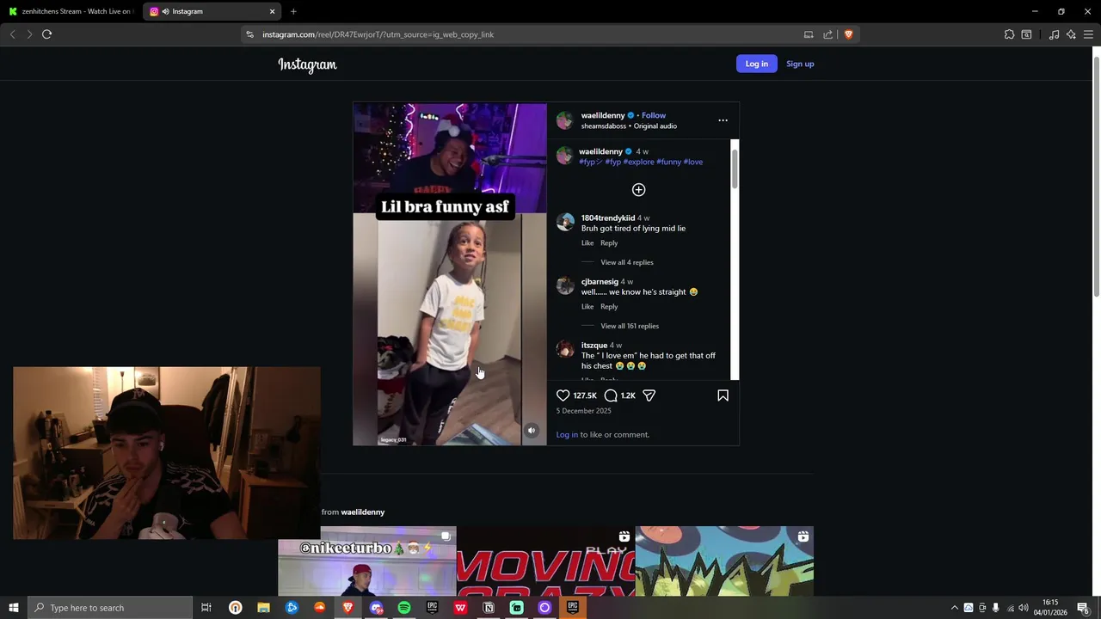
Task: Reply to 1804trendykiid's comment
Action: tap(609, 242)
